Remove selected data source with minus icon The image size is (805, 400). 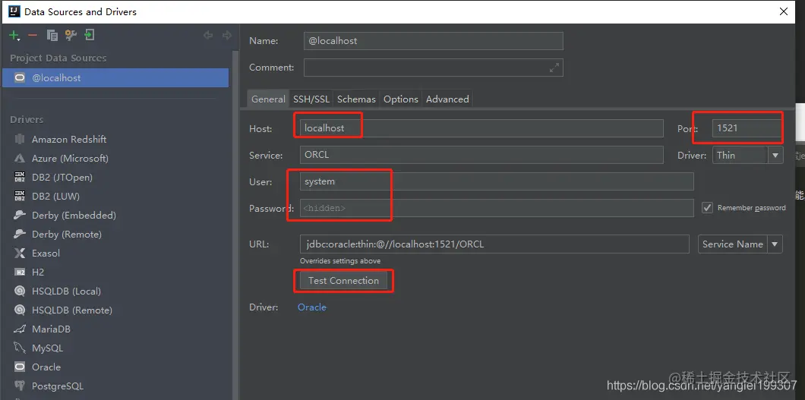tap(33, 36)
